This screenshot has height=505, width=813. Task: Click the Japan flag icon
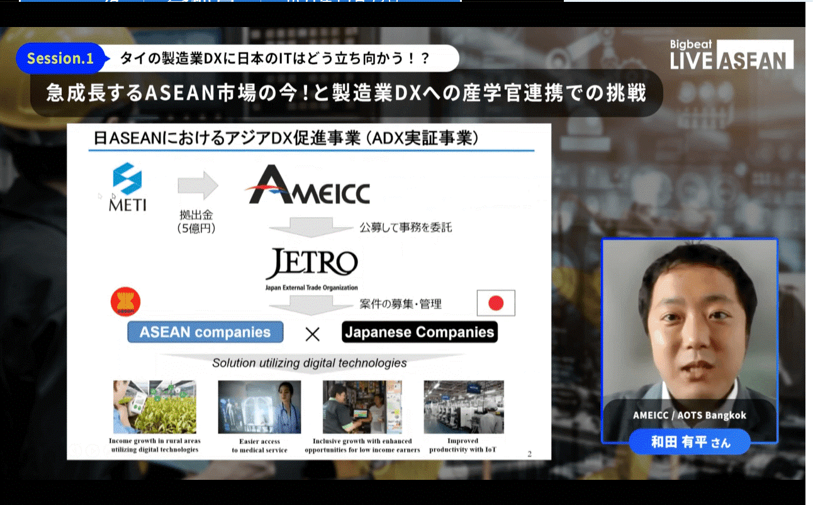point(496,303)
